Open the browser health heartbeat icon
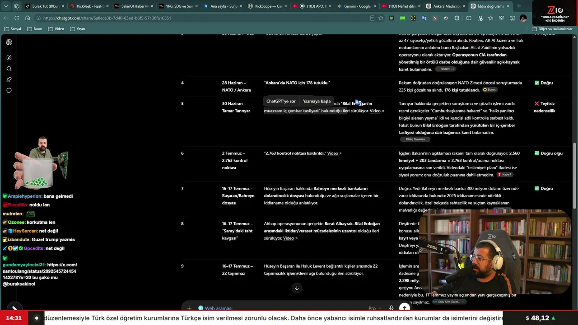 click(502, 18)
